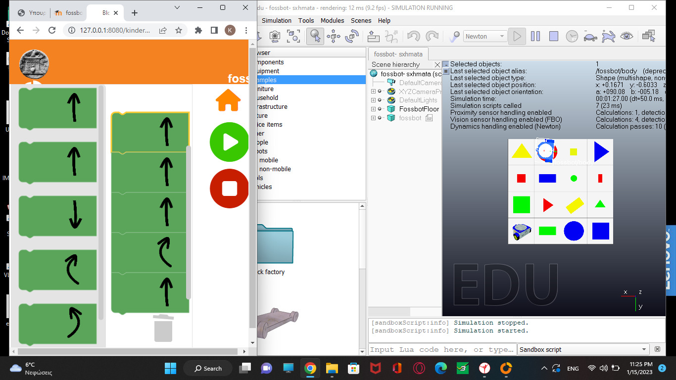Open dynamics engine Newton dropdown
Viewport: 676px width, 380px height.
[485, 36]
